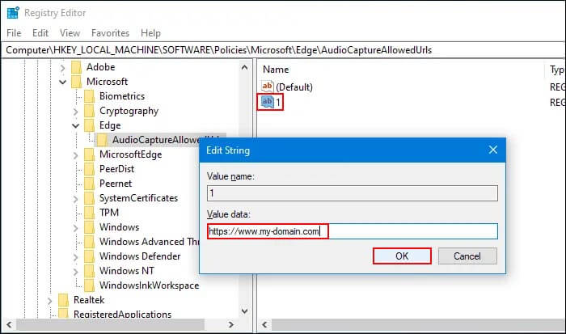Select the AudioCaptureAllowedUrls folder icon

click(102, 140)
